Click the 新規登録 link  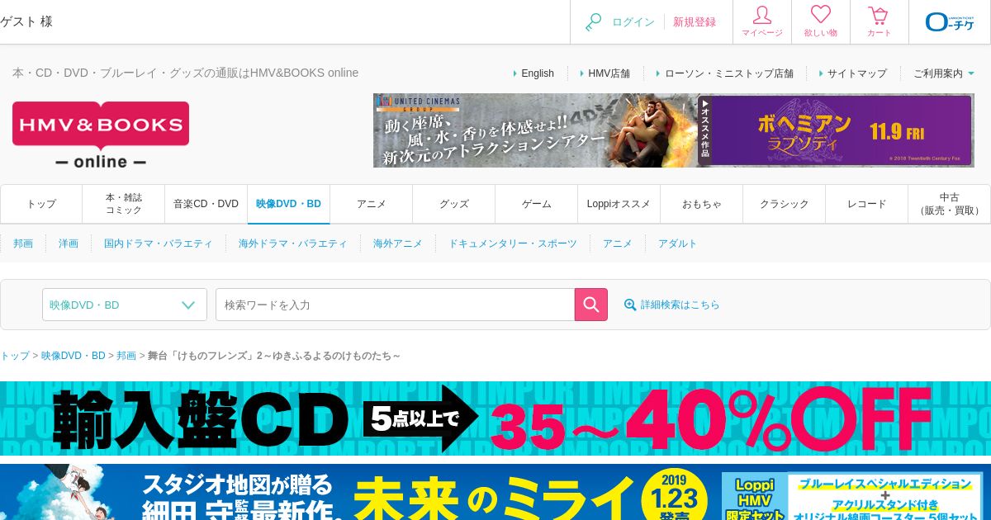pyautogui.click(x=695, y=22)
